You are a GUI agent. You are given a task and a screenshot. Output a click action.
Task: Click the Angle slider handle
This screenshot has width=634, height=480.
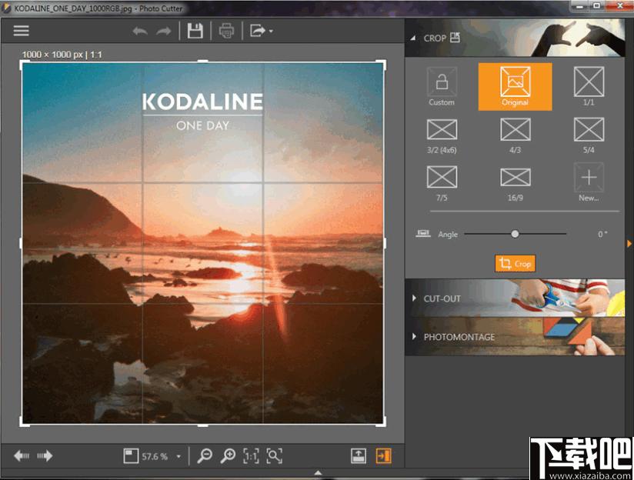point(515,234)
